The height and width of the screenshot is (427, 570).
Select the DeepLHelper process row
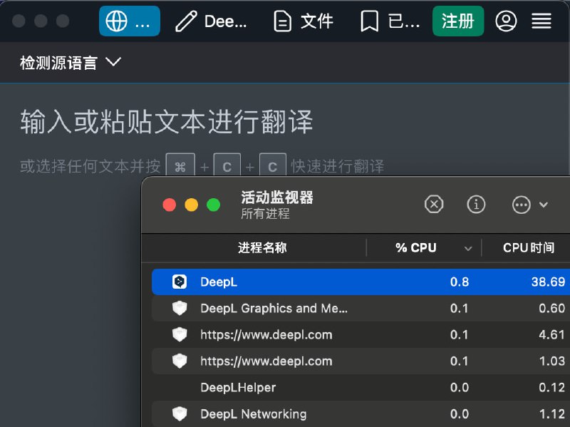pyautogui.click(x=285, y=388)
